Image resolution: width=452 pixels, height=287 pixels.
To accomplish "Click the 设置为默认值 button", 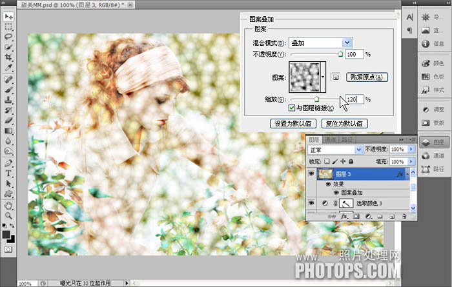I will (x=293, y=123).
